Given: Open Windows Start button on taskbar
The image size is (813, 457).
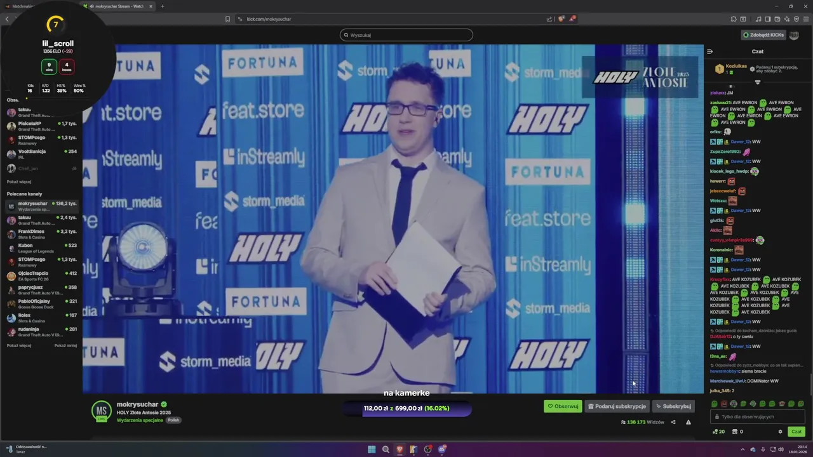Looking at the screenshot, I should click(x=372, y=449).
